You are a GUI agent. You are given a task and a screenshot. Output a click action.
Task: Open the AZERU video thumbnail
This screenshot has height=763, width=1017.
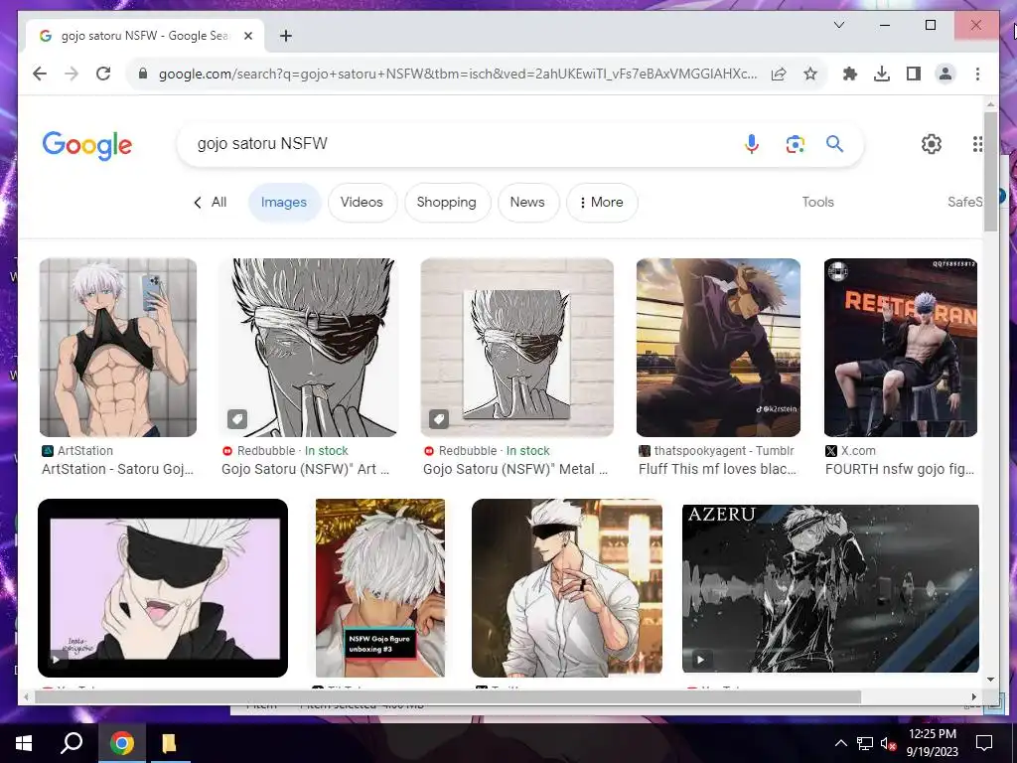(830, 588)
